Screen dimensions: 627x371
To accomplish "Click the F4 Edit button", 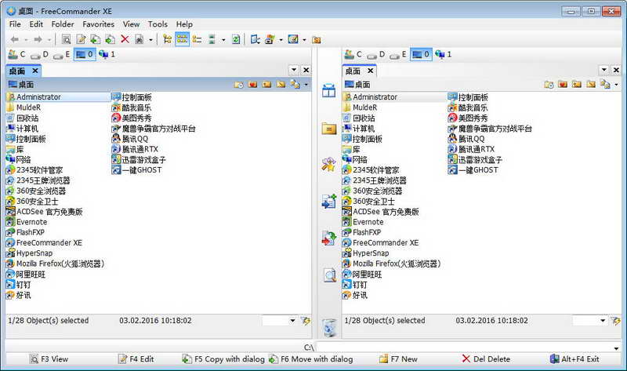I will click(x=136, y=359).
